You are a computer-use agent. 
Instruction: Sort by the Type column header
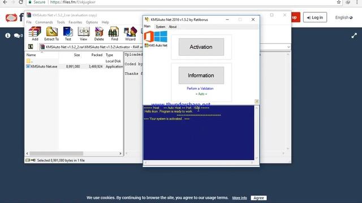pos(114,55)
